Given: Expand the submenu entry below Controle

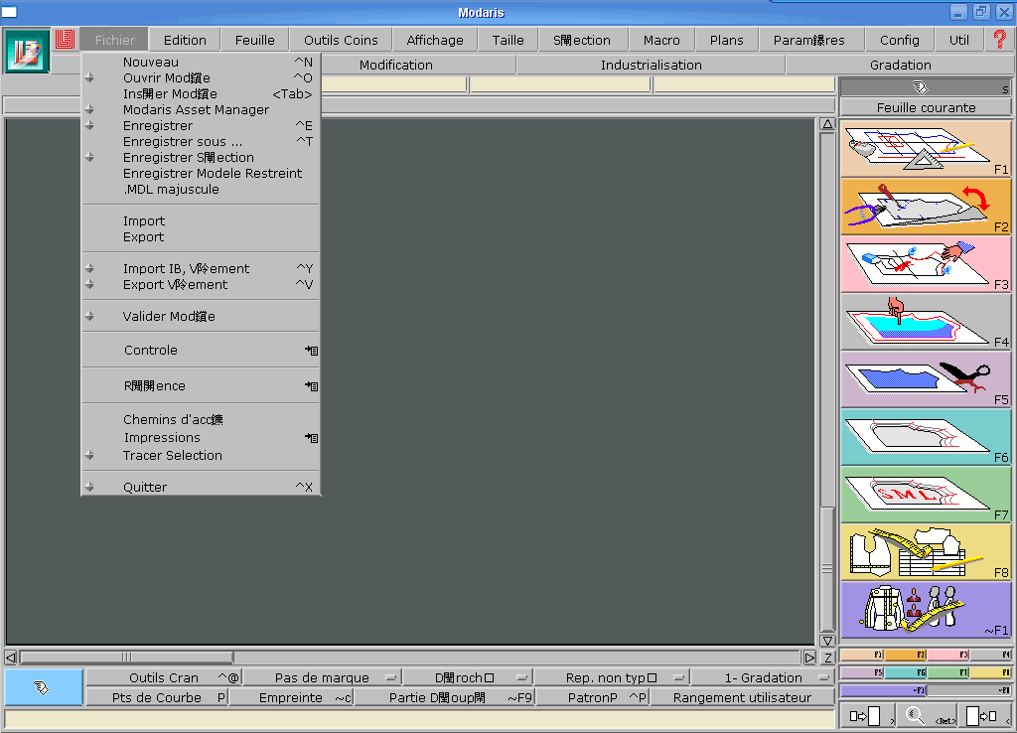Looking at the screenshot, I should 201,386.
